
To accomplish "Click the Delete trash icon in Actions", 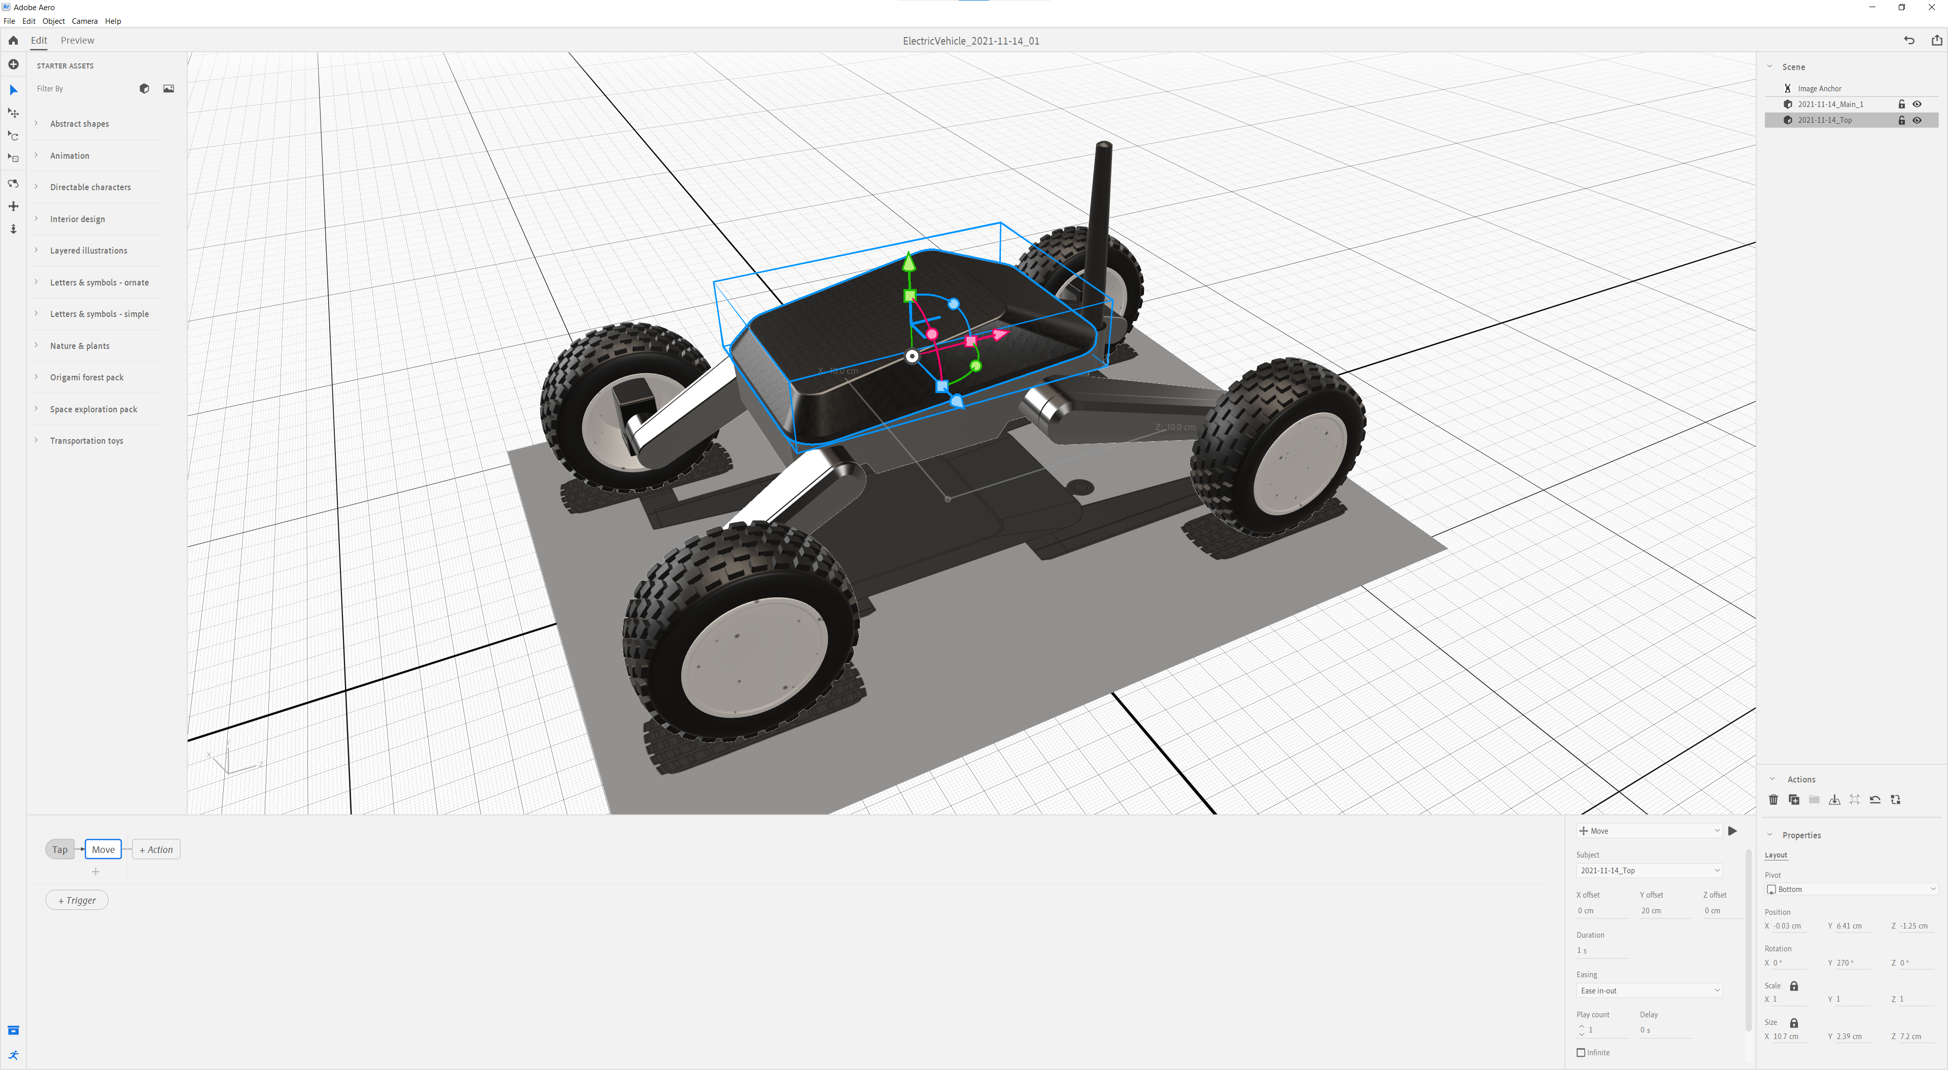I will [x=1773, y=799].
